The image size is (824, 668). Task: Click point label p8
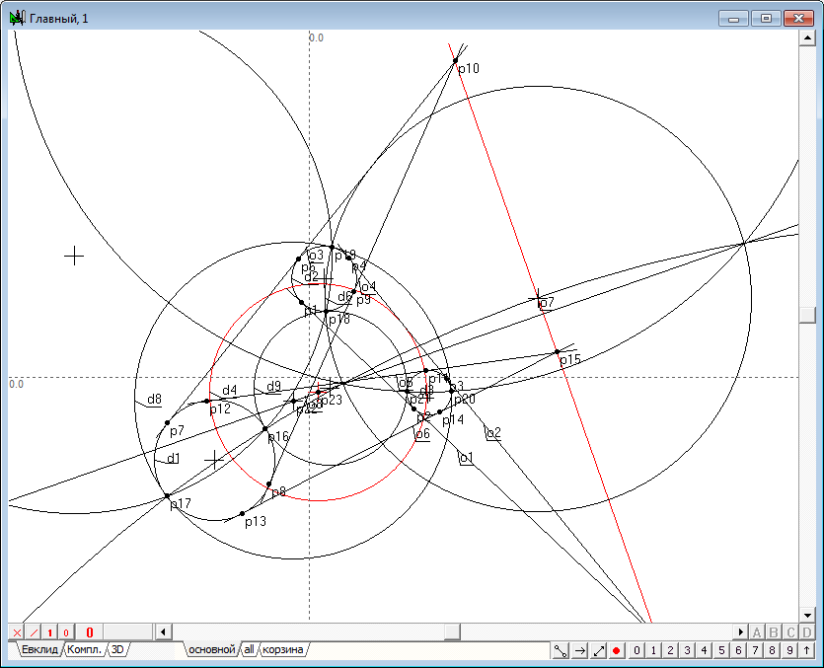click(278, 491)
